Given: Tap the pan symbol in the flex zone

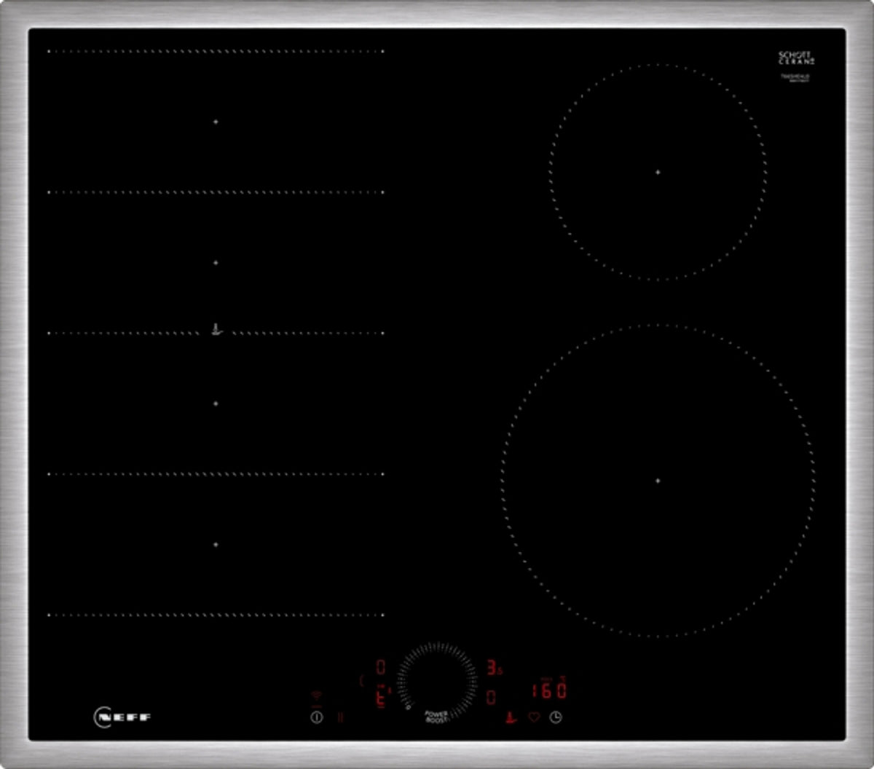Looking at the screenshot, I should pos(216,330).
